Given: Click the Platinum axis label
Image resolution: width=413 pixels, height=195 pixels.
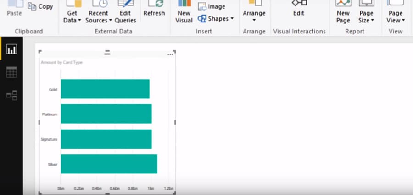Looking at the screenshot, I should (50, 114).
